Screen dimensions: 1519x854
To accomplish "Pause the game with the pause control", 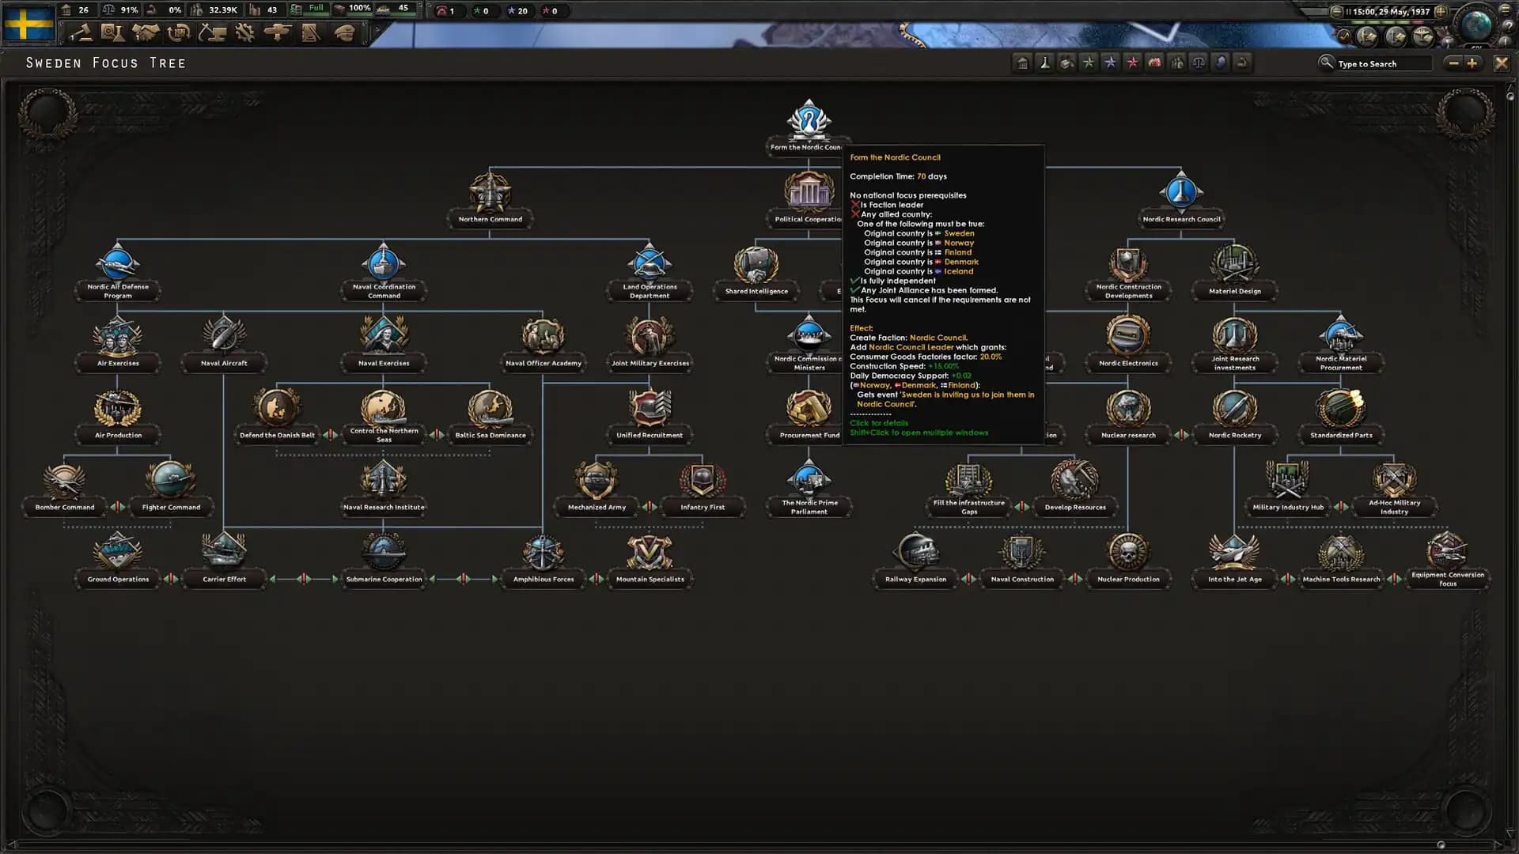I will coord(1348,11).
